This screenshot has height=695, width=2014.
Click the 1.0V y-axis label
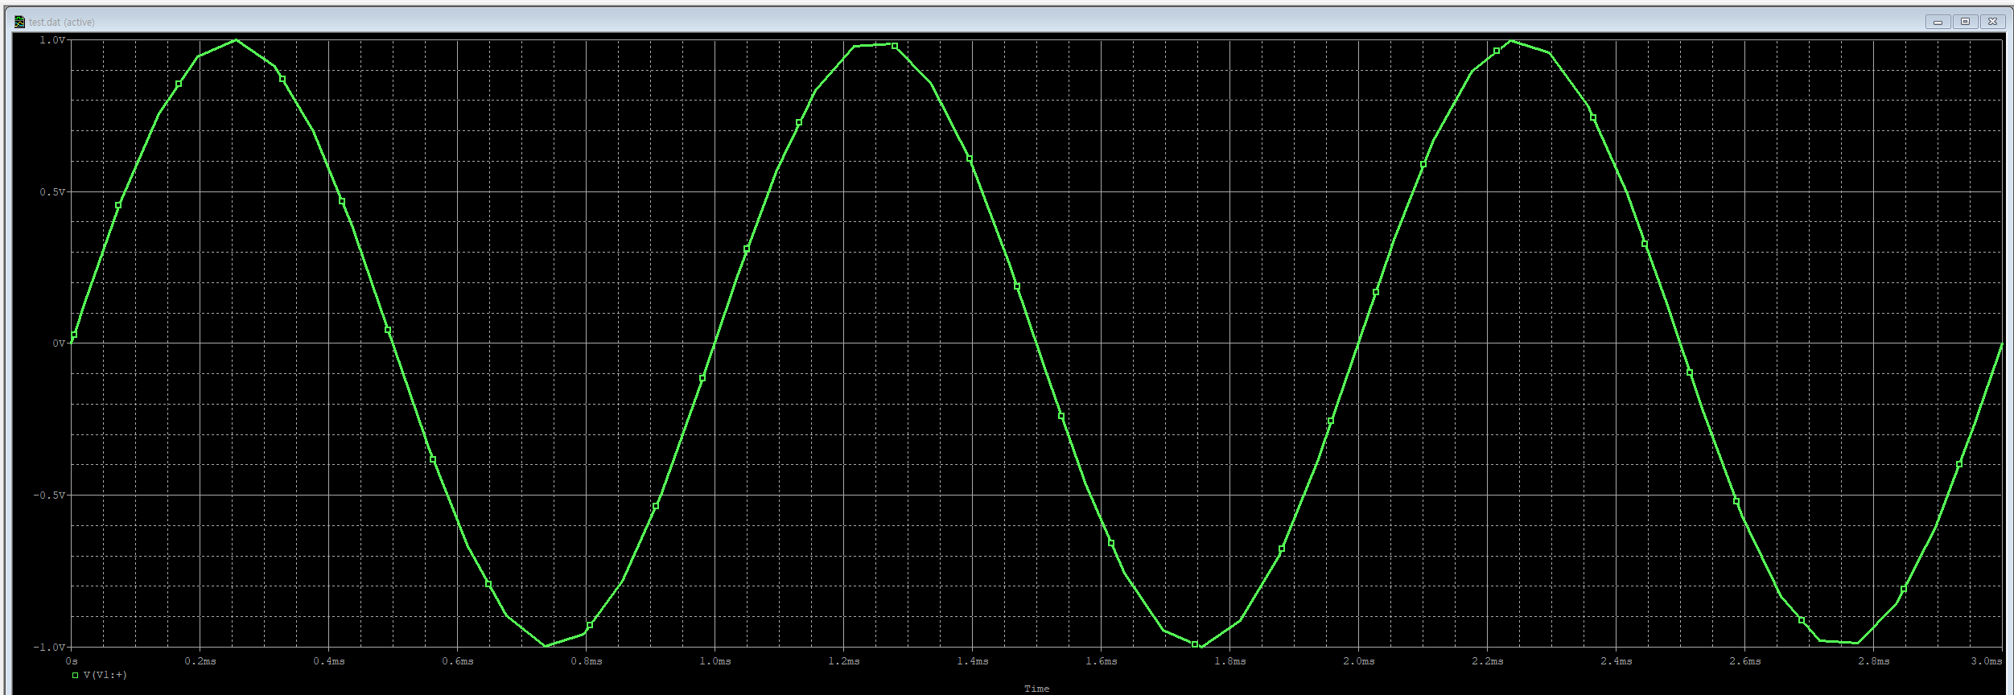[52, 39]
